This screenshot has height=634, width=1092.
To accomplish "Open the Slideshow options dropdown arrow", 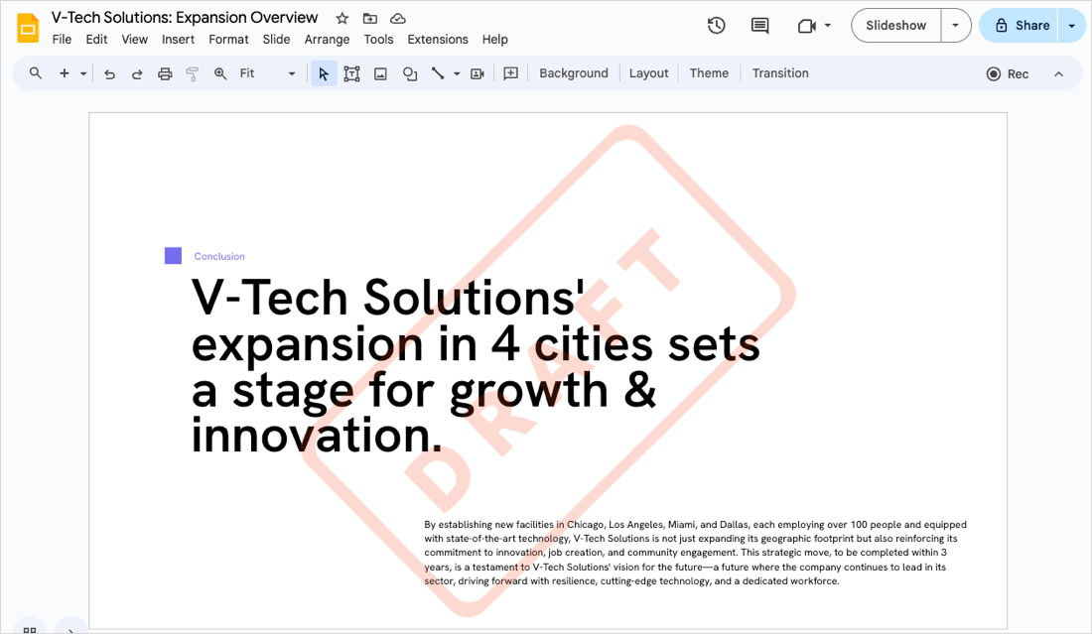I will 955,25.
